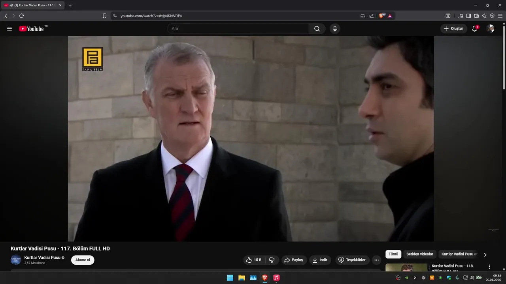The height and width of the screenshot is (284, 506).
Task: Open the Brave Wallet icon
Action: [x=476, y=16]
